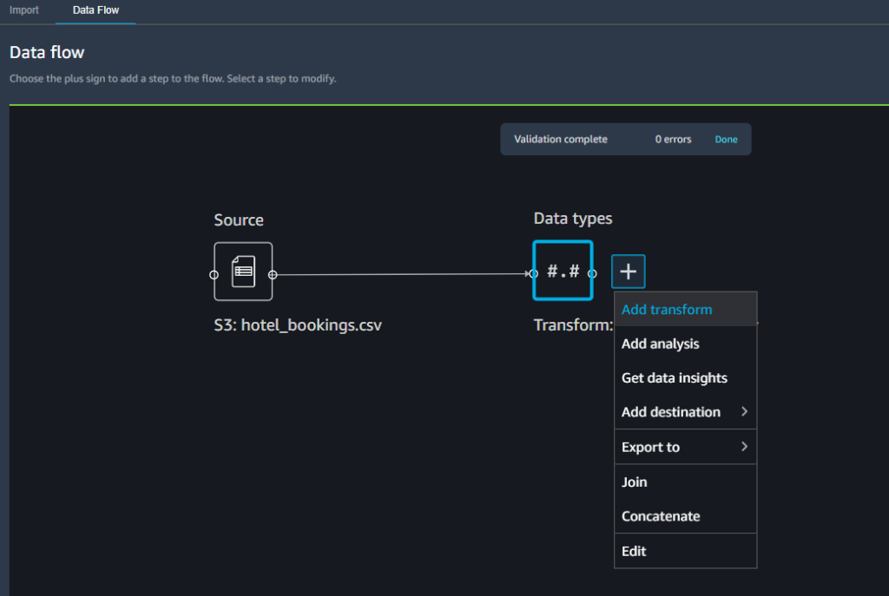Dismiss validation message with Done
Viewport: 889px width, 596px height.
[726, 139]
